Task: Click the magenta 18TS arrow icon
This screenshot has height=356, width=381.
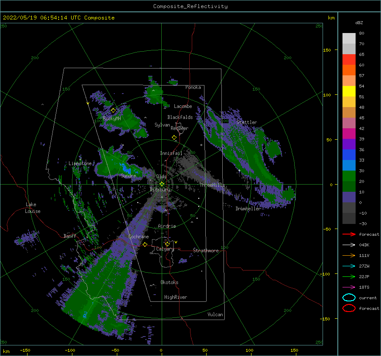Action: click(x=349, y=287)
